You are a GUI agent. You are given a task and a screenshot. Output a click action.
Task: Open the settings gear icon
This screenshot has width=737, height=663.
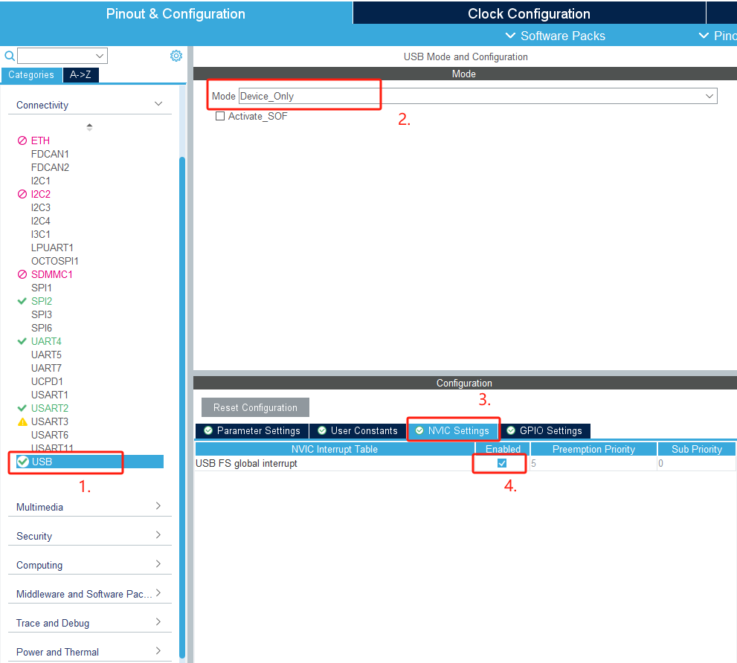(176, 56)
